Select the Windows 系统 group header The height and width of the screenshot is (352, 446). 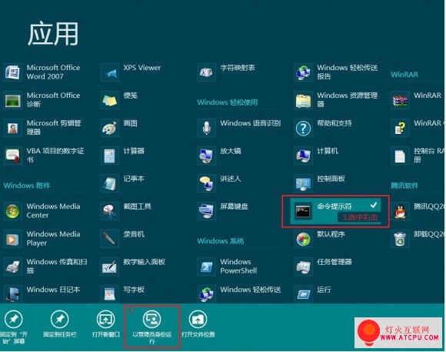221,241
